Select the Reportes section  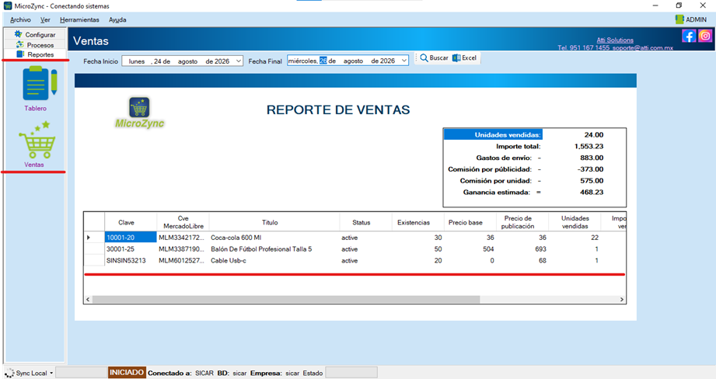pos(36,54)
